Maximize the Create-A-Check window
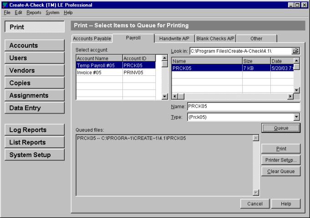This screenshot has height=218, width=310. (297, 5)
